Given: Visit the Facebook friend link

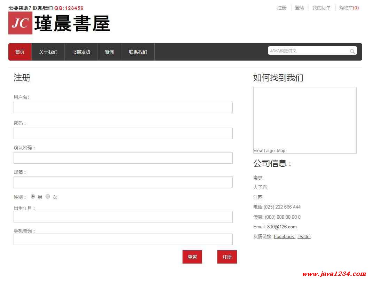Looking at the screenshot, I should coord(284,236).
